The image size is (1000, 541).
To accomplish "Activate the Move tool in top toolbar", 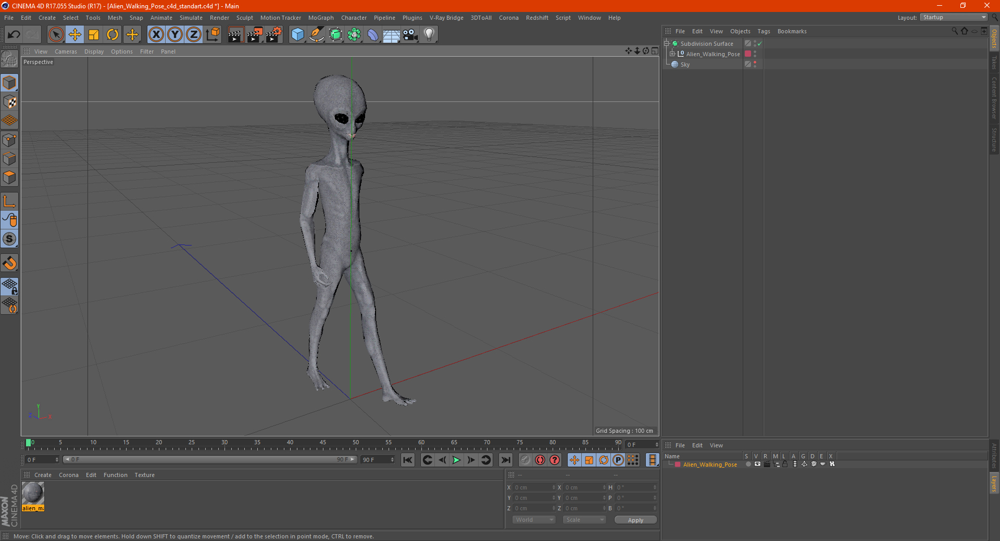I will (75, 35).
